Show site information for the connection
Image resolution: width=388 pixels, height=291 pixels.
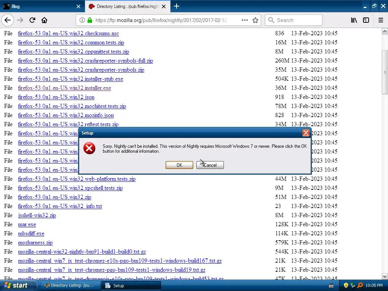(82, 20)
